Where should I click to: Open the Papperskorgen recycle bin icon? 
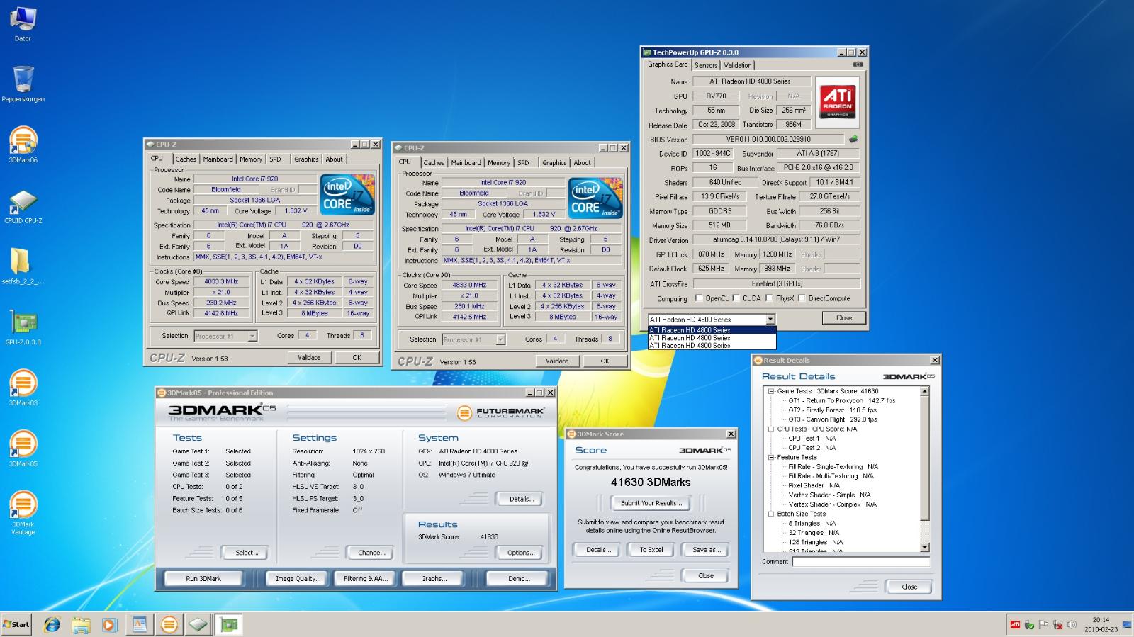(23, 84)
